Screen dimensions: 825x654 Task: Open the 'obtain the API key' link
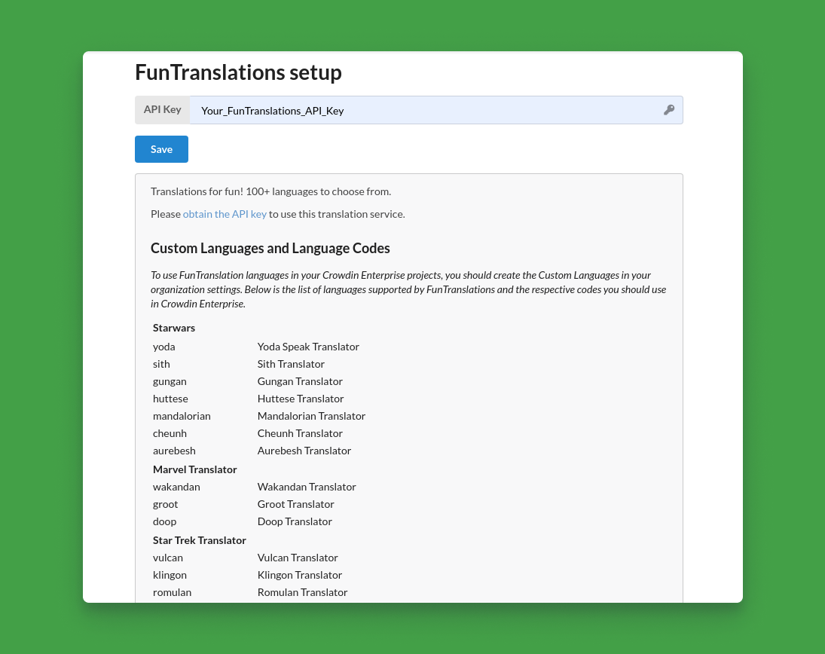tap(225, 214)
